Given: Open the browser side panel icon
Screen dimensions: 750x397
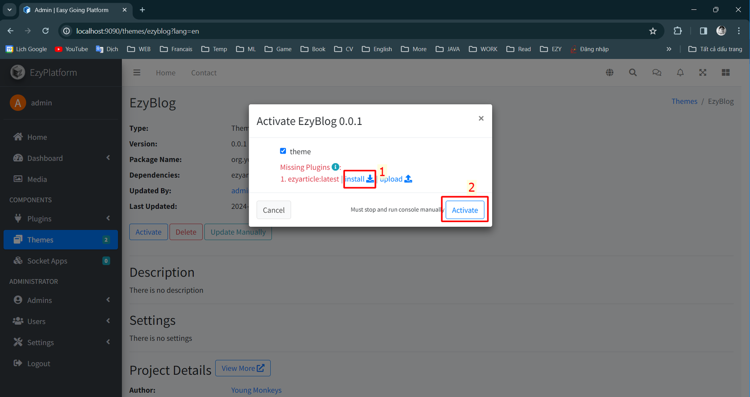Looking at the screenshot, I should [x=703, y=31].
